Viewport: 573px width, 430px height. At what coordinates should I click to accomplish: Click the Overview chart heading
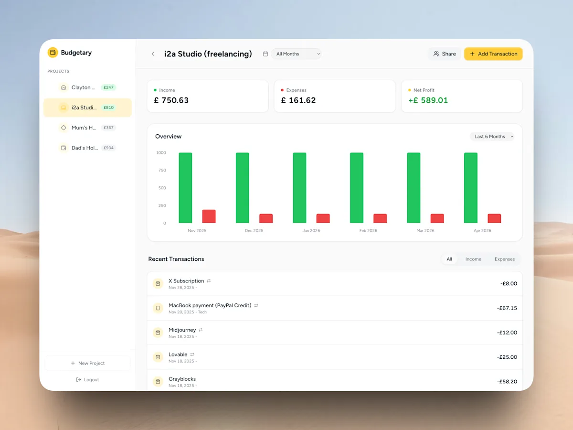click(169, 137)
